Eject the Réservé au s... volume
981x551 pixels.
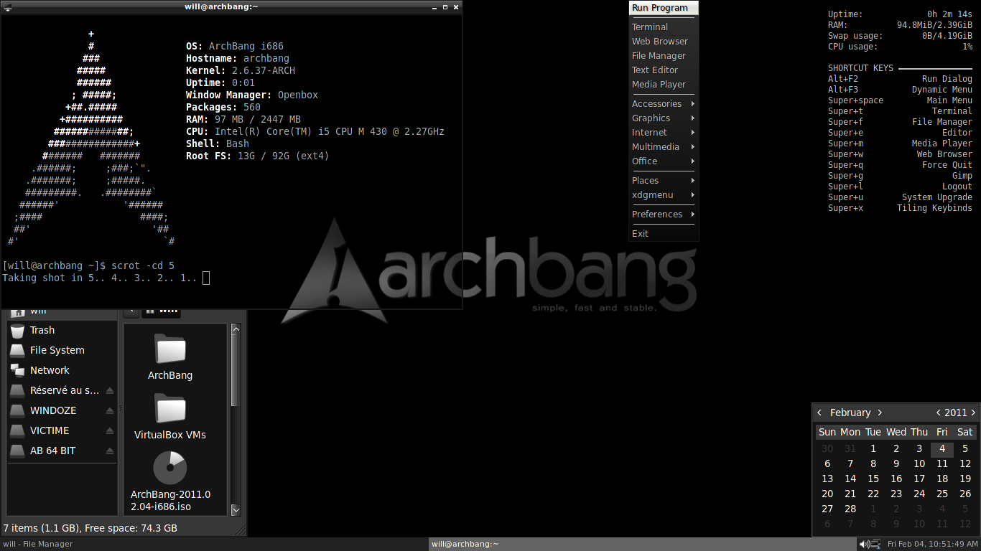point(110,390)
